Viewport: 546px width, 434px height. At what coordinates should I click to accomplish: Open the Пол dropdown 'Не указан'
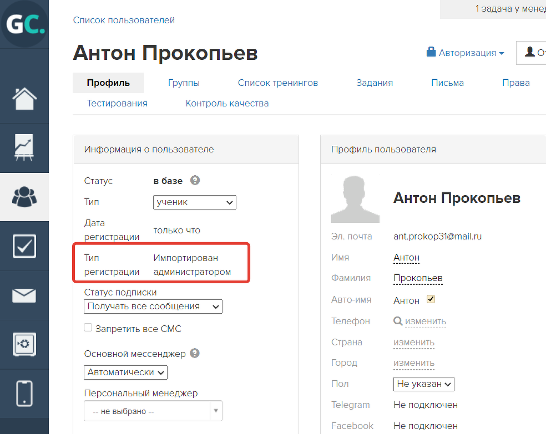click(424, 384)
